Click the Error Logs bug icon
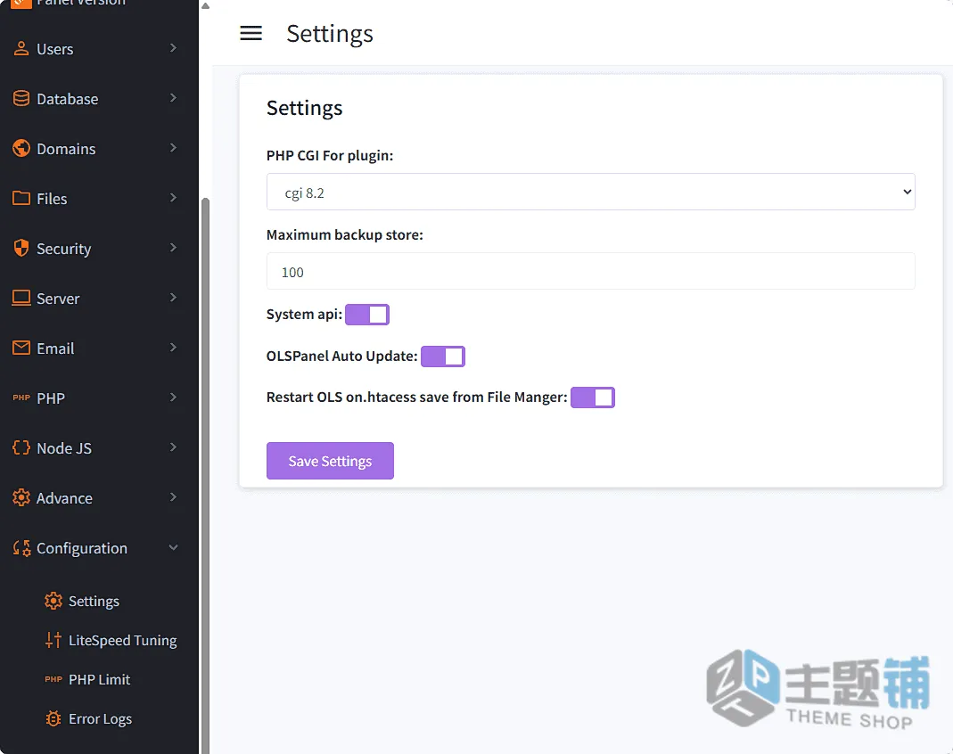Viewport: 953px width, 754px height. pyautogui.click(x=53, y=718)
